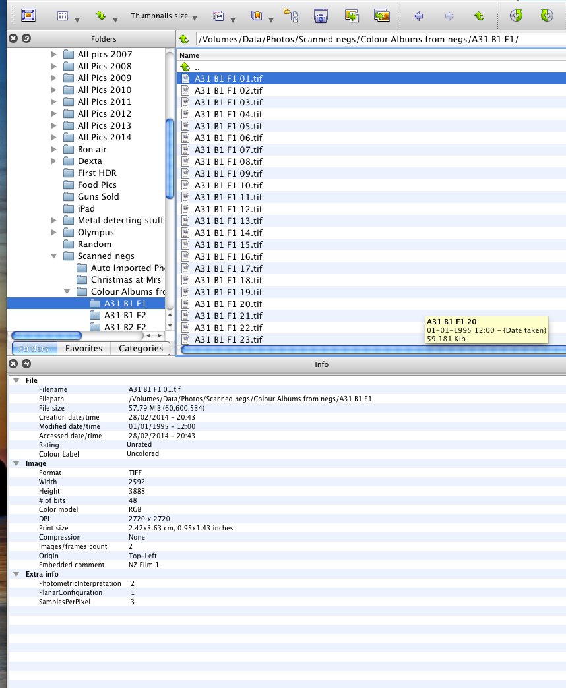Click in the folder path input field

click(x=380, y=40)
